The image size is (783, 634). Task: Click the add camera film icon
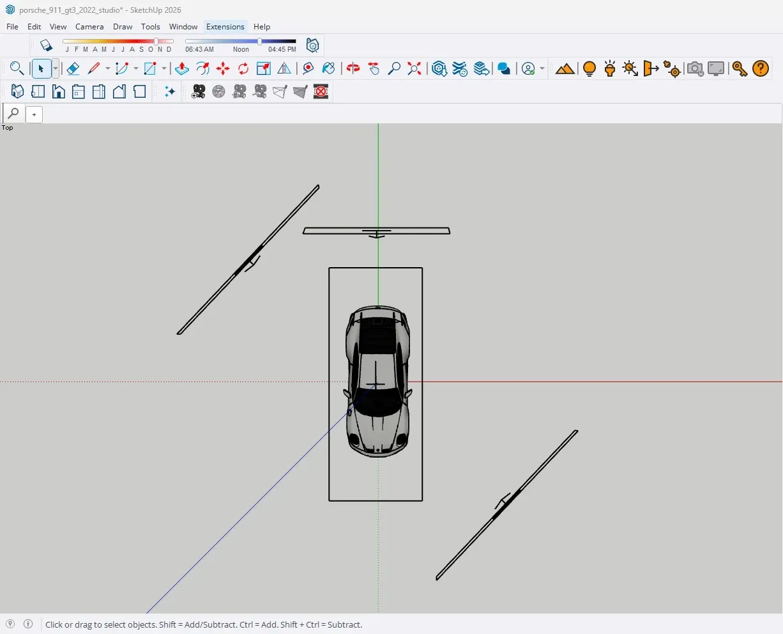pos(199,92)
